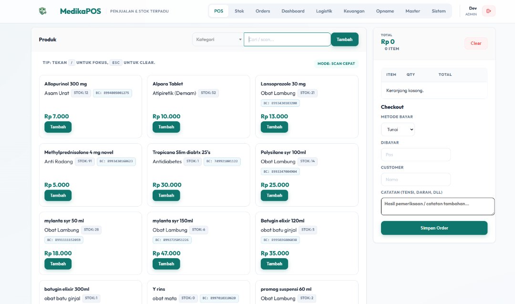Click the Tambah button beside the search field
Image resolution: width=515 pixels, height=304 pixels.
pos(345,40)
